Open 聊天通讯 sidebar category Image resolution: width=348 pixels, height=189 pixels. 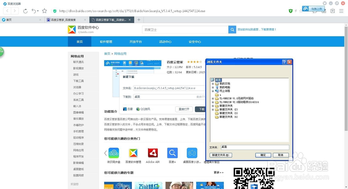(x=79, y=62)
